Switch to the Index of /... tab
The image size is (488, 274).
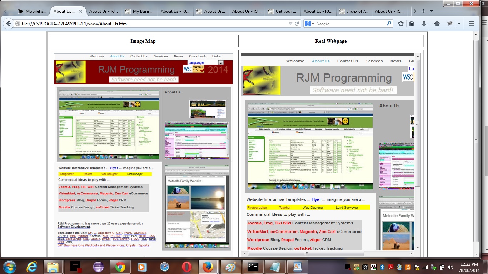[354, 11]
